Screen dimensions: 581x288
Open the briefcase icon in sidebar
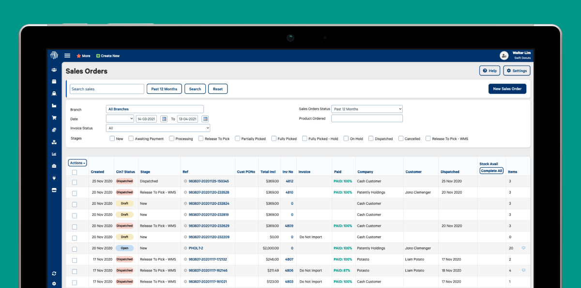(54, 166)
